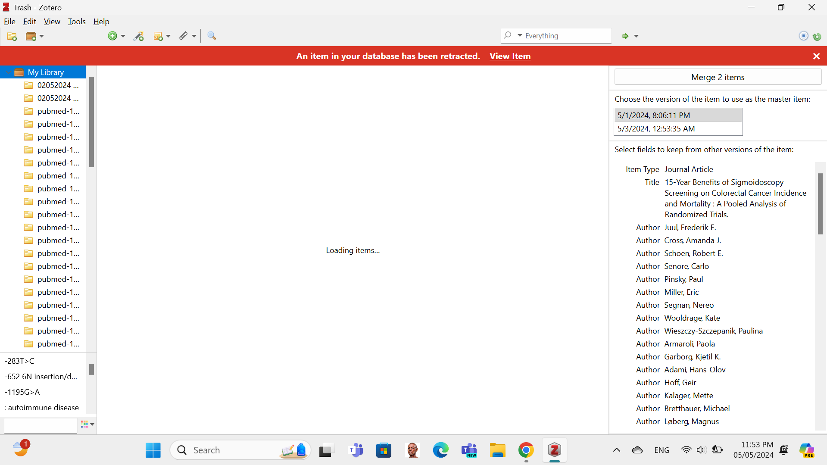This screenshot has width=827, height=465.
Task: Select the -283T>C tag
Action: pyautogui.click(x=19, y=361)
